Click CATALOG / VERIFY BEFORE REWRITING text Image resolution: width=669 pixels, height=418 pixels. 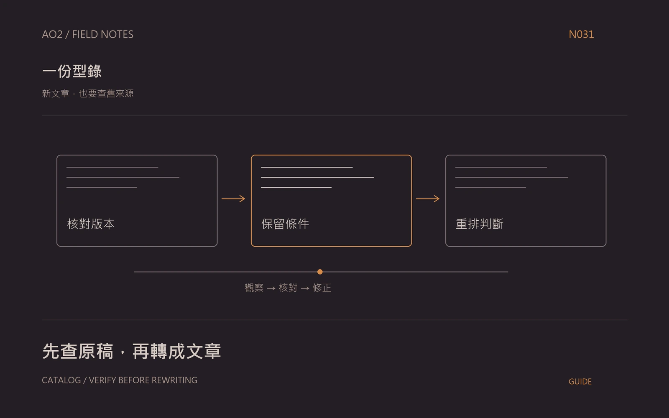tap(120, 380)
